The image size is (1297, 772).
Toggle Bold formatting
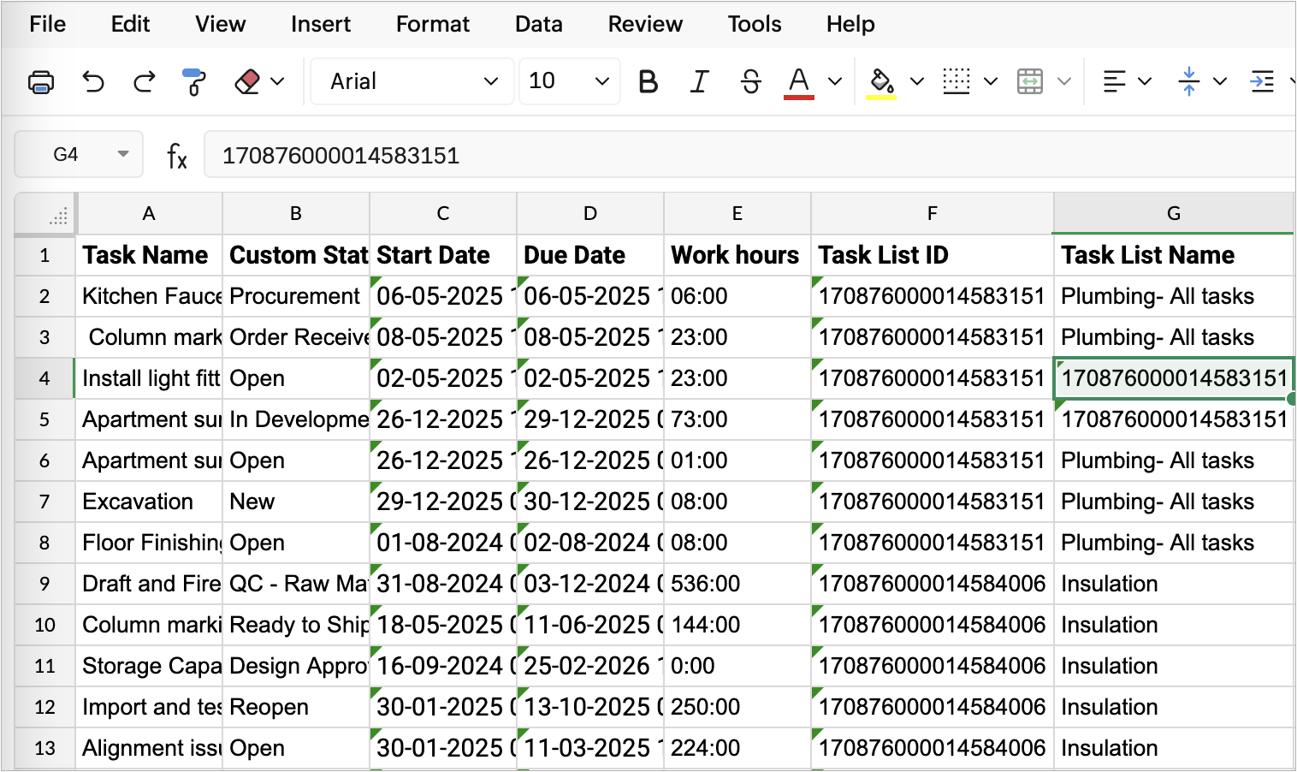[648, 82]
